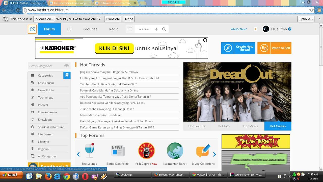
Task: Launch Chrome from the taskbar quick launch
Action: point(67,177)
